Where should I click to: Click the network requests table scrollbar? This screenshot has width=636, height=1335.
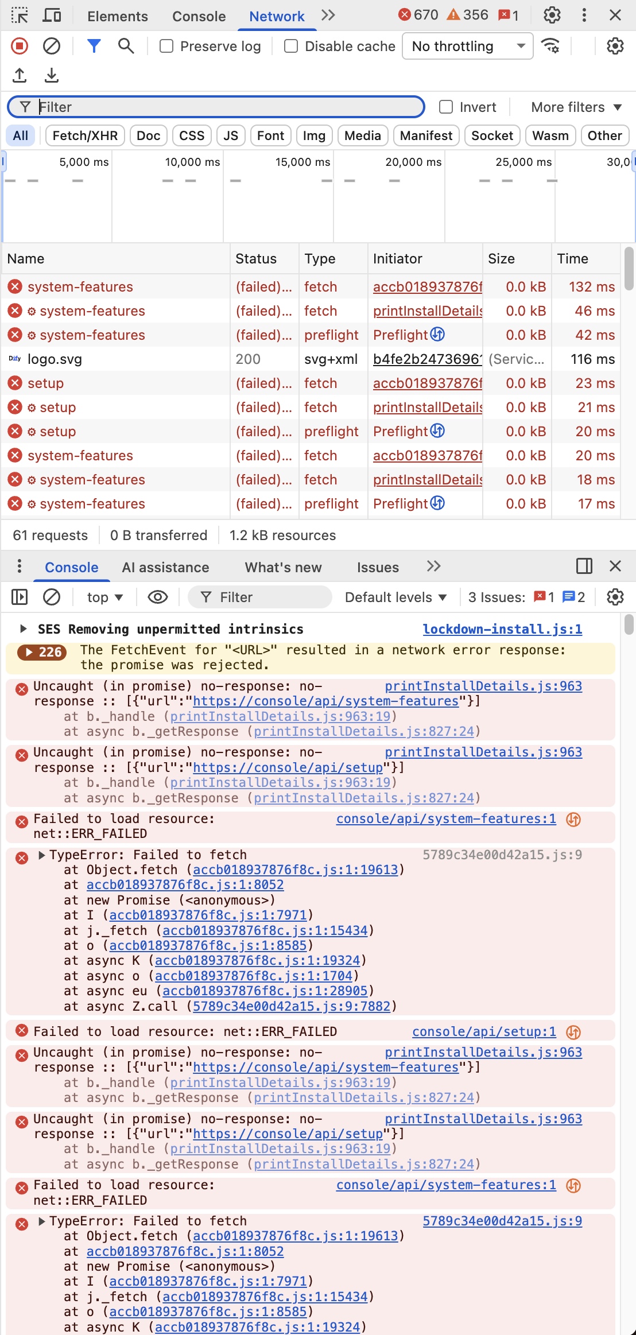(x=629, y=269)
